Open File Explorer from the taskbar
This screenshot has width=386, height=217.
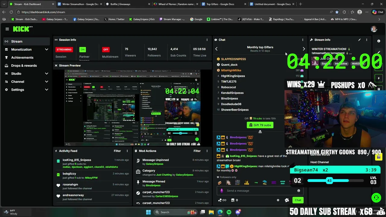tap(211, 212)
